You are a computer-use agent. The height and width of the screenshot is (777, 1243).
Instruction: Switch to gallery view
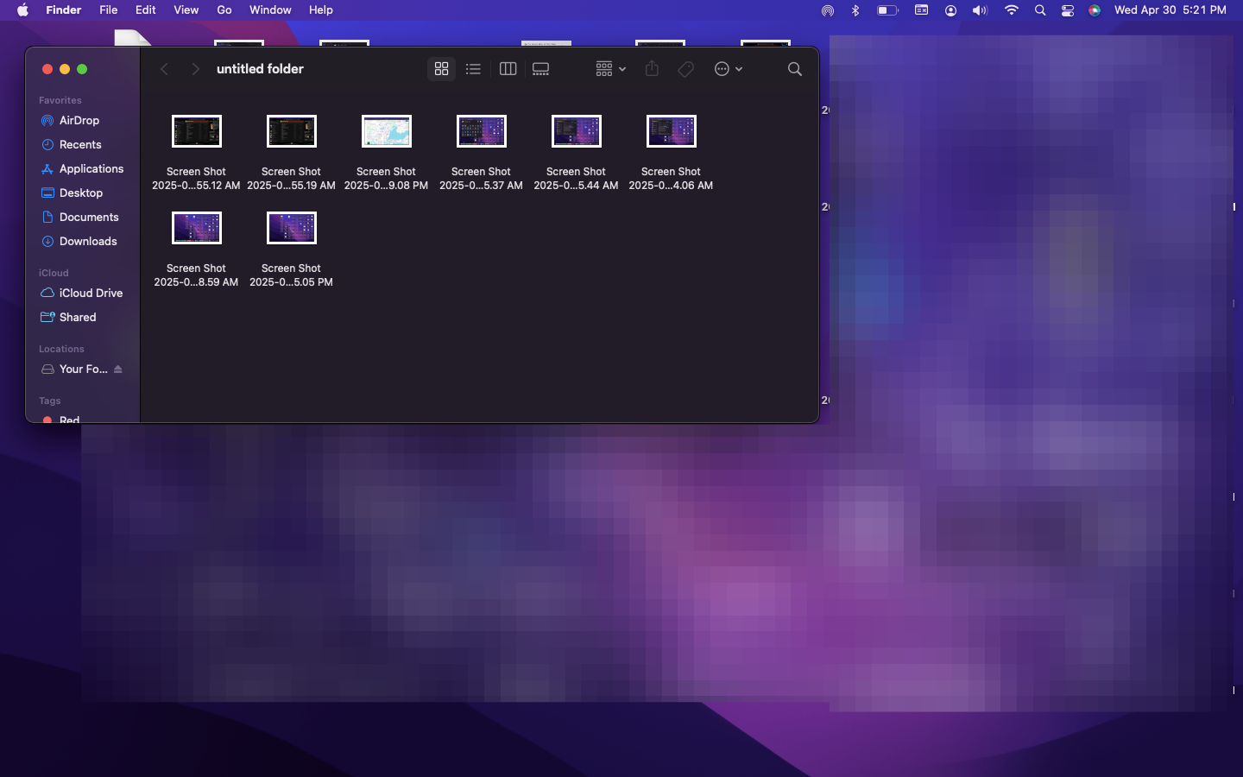click(540, 69)
